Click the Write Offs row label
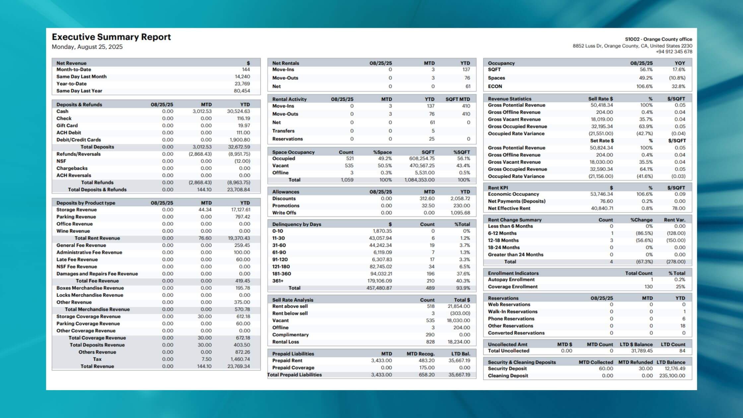The height and width of the screenshot is (418, 743). coord(284,213)
